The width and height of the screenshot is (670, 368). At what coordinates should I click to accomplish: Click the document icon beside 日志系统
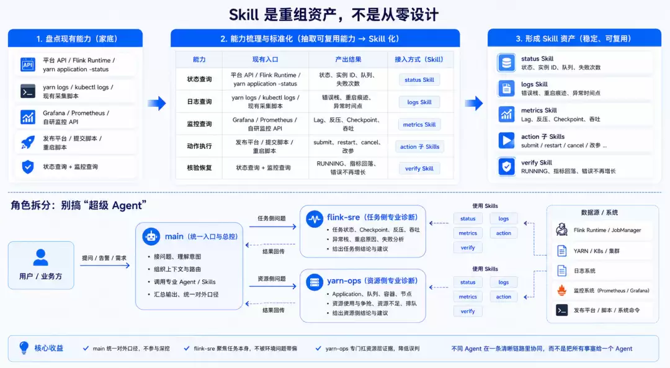click(562, 271)
